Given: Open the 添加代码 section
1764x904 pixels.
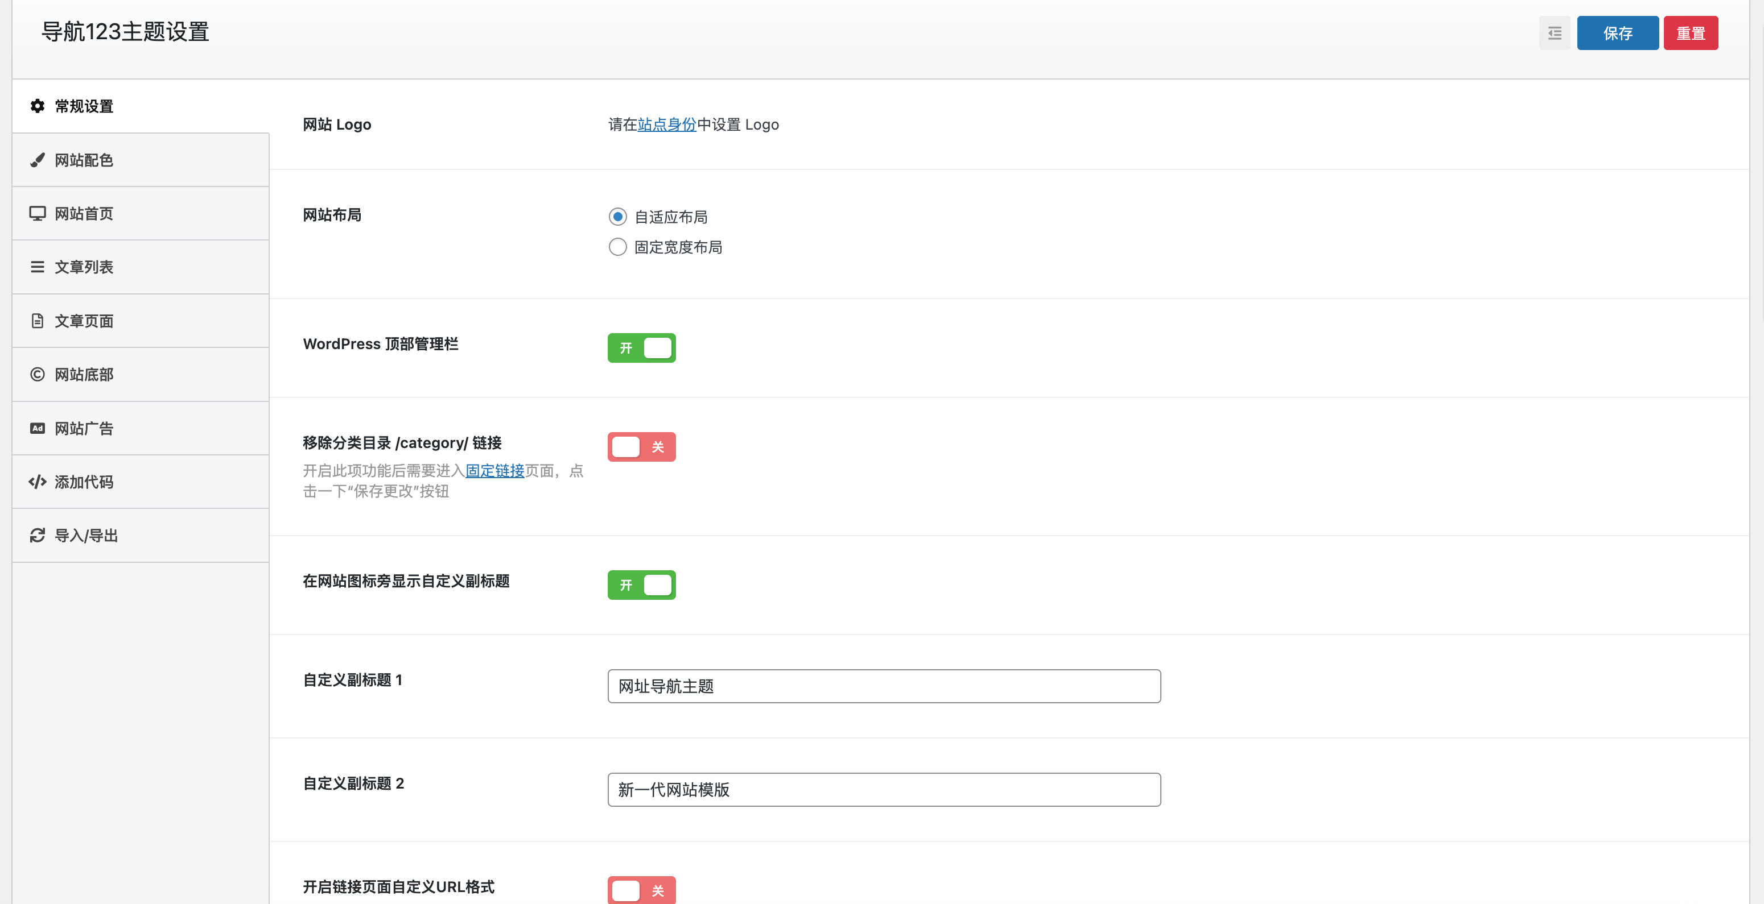Looking at the screenshot, I should [141, 482].
